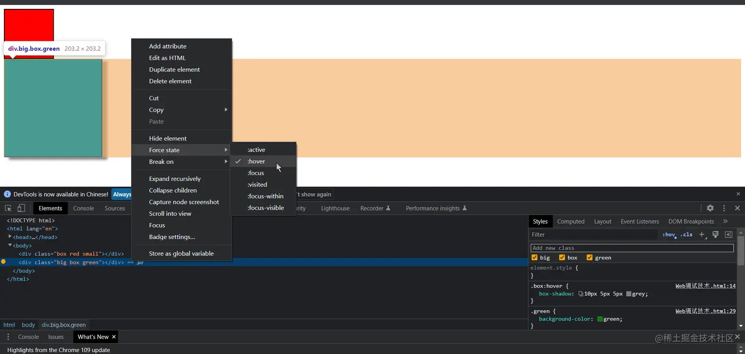Select Scroll into view
The width and height of the screenshot is (745, 354).
tap(181, 213)
